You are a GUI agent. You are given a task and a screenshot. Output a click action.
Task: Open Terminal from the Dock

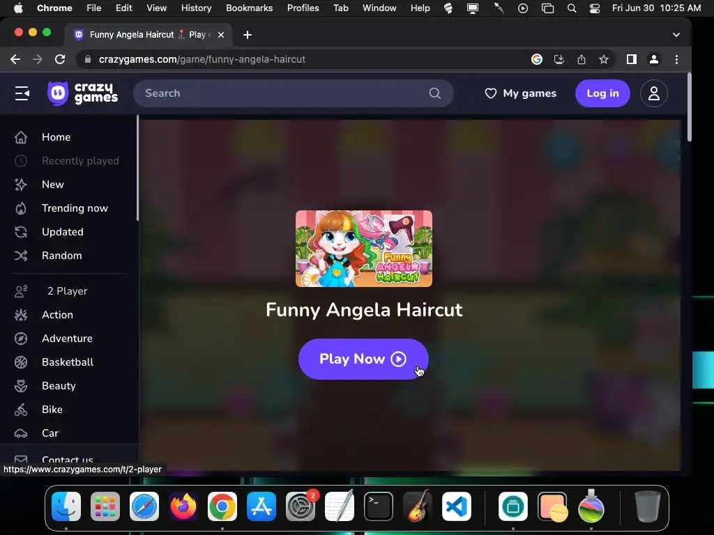point(379,506)
